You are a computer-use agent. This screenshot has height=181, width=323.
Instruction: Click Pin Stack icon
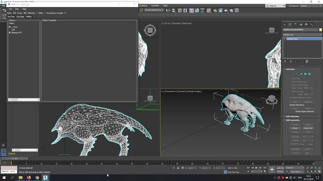pos(285,61)
